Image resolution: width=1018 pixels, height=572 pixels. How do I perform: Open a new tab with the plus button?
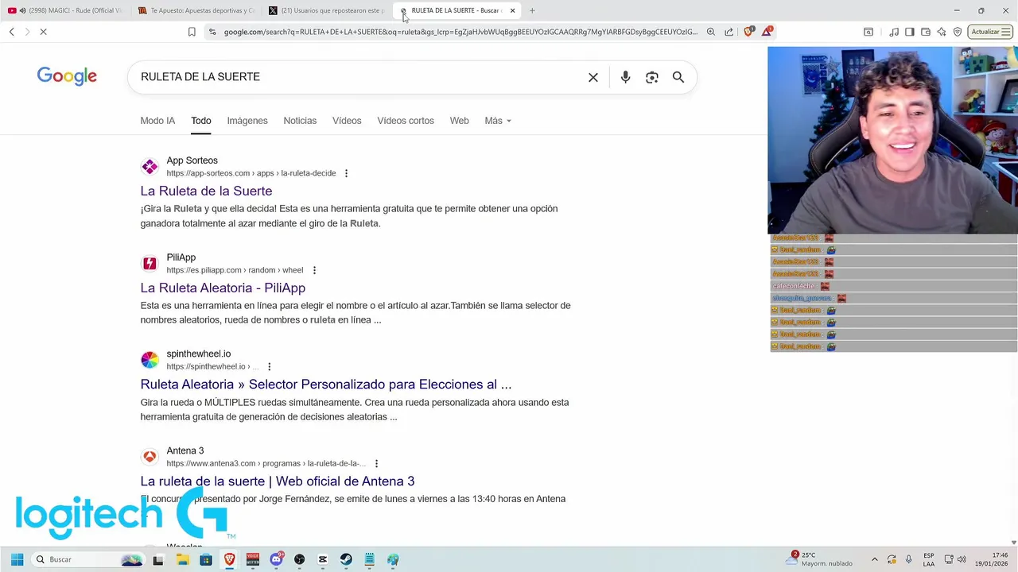(x=532, y=10)
